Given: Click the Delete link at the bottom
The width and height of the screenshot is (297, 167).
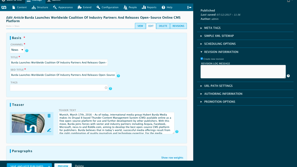Looking at the screenshot, I should (x=79, y=166).
